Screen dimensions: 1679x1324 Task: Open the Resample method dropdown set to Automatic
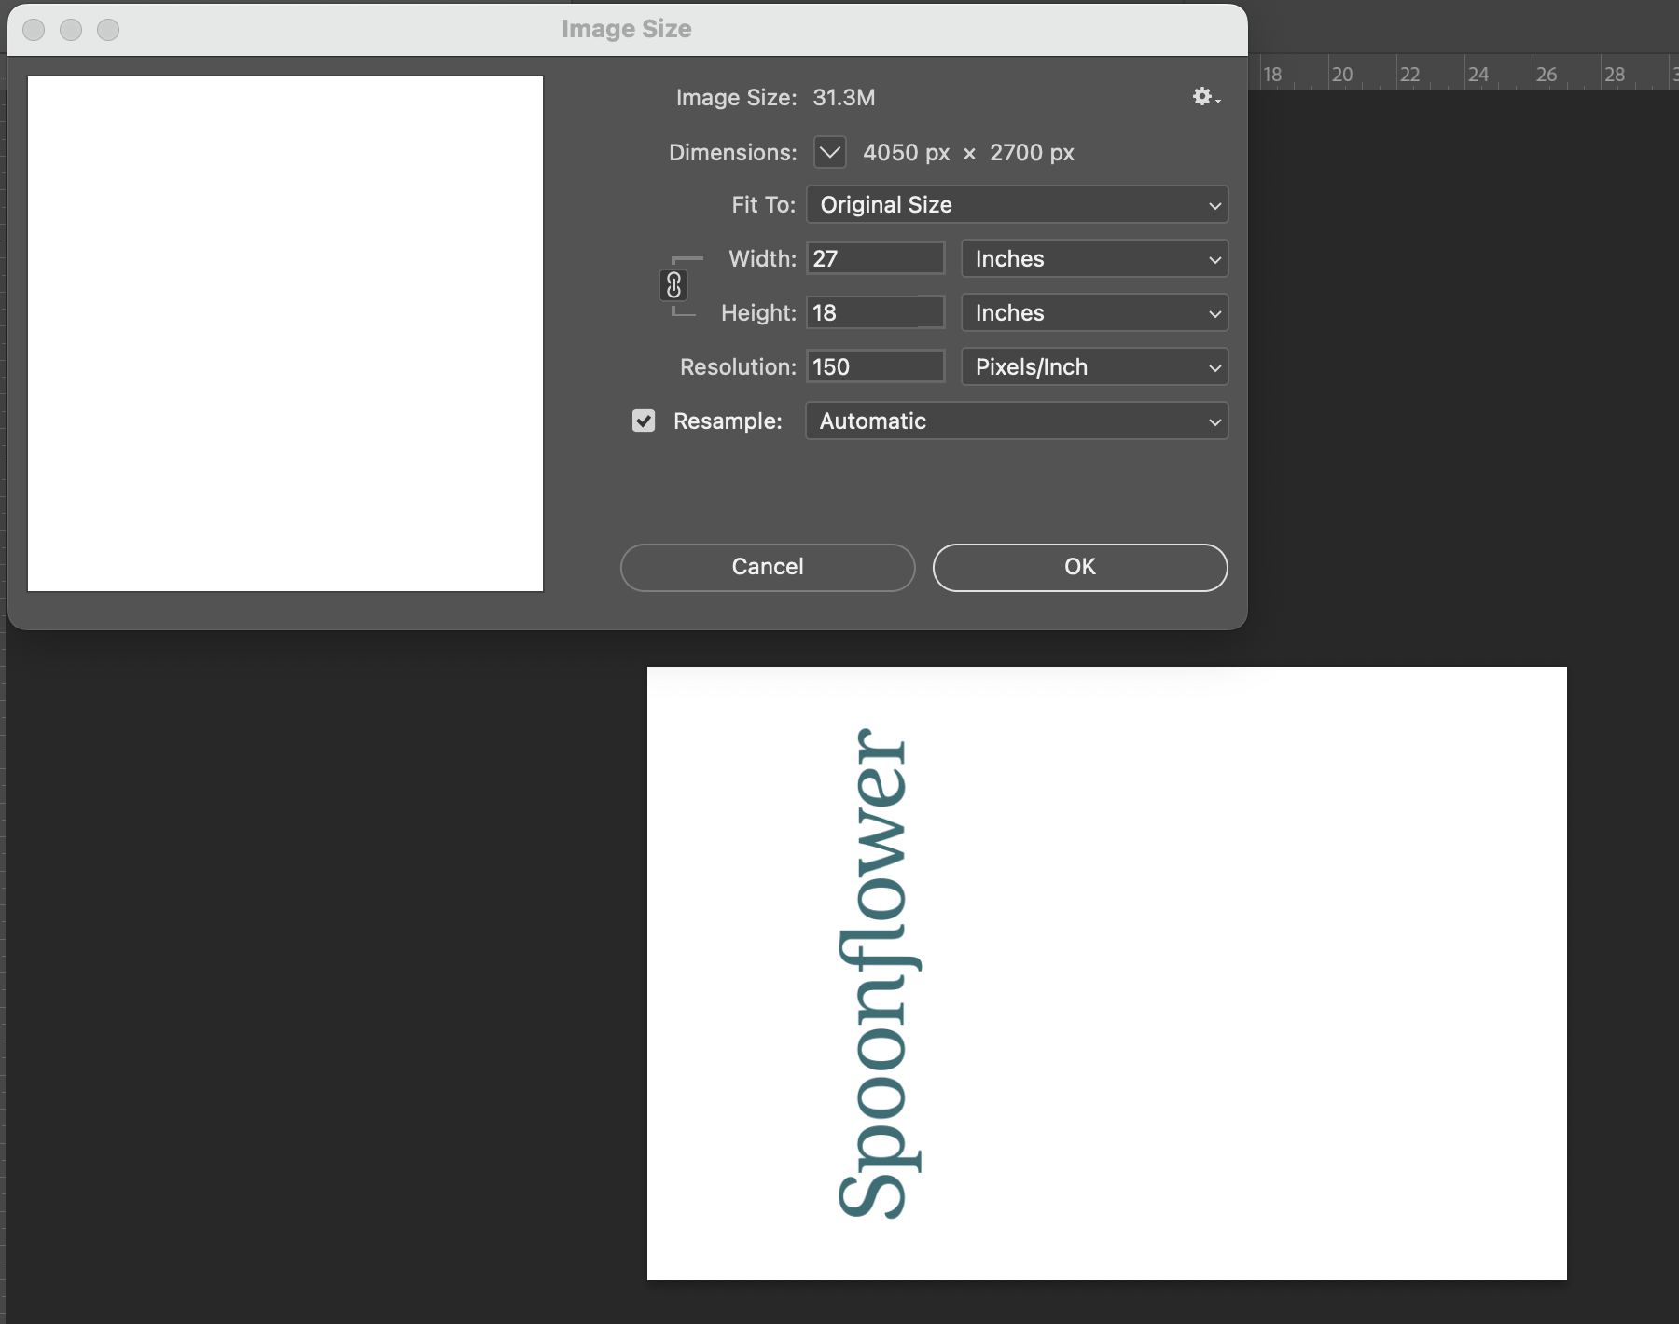click(x=1017, y=421)
